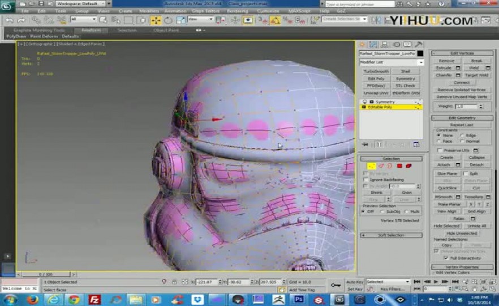Open Select by Name list icon
499x306 pixels.
(x=116, y=20)
